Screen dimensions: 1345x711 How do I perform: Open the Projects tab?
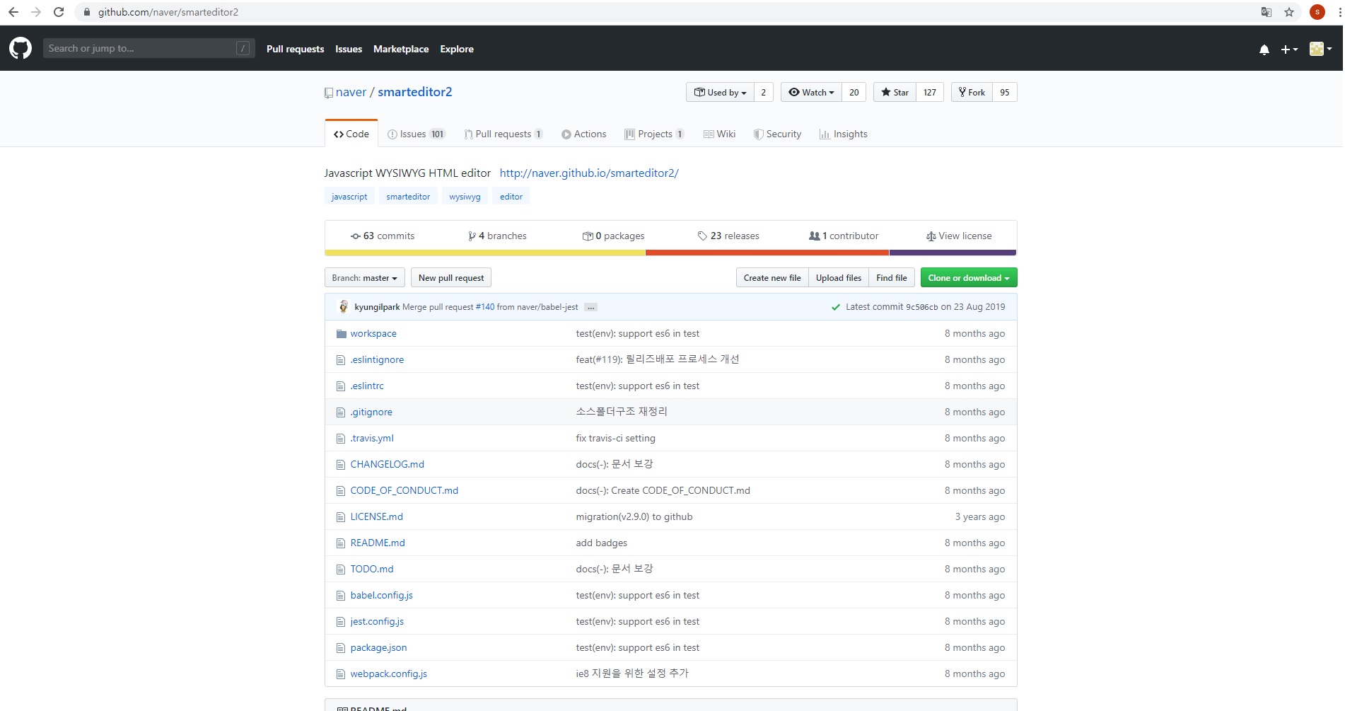[654, 134]
